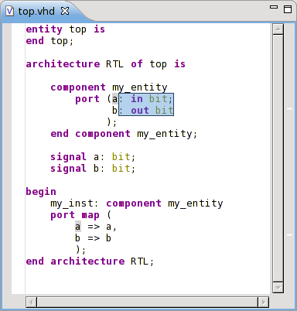Click the vertical scrollbar down arrow
Viewport: 297px width, 311px height.
(278, 288)
